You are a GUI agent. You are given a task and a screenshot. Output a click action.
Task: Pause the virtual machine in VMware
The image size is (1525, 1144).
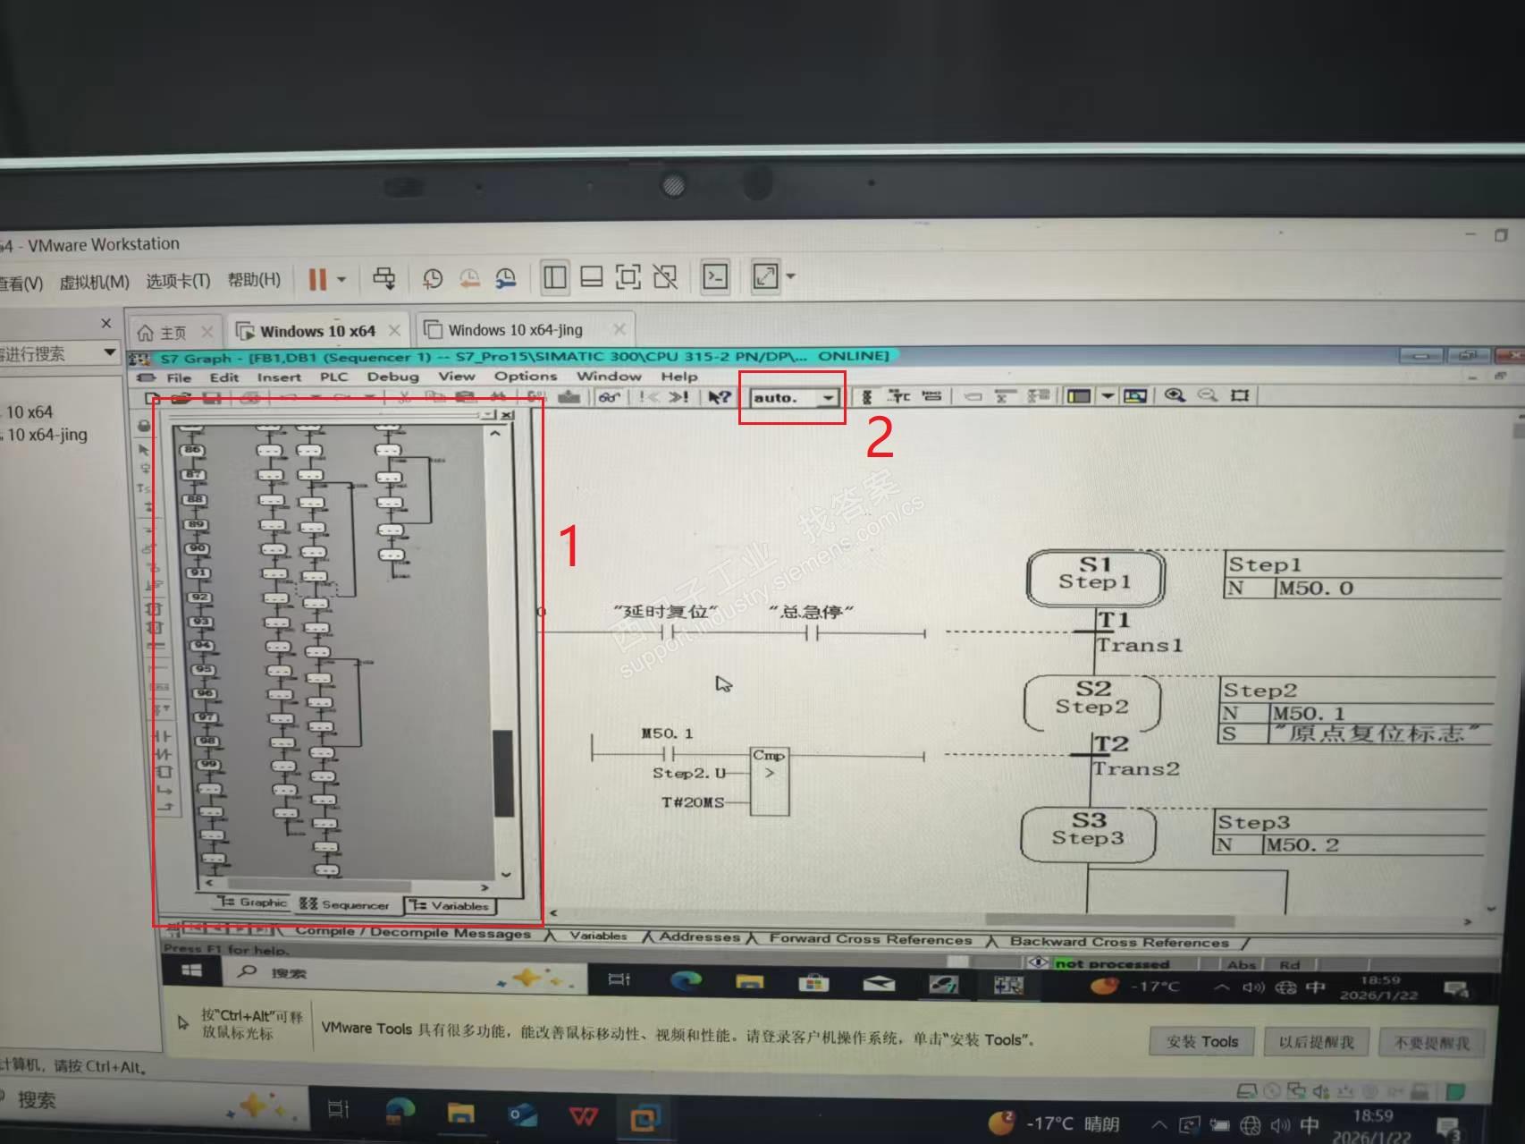(317, 279)
